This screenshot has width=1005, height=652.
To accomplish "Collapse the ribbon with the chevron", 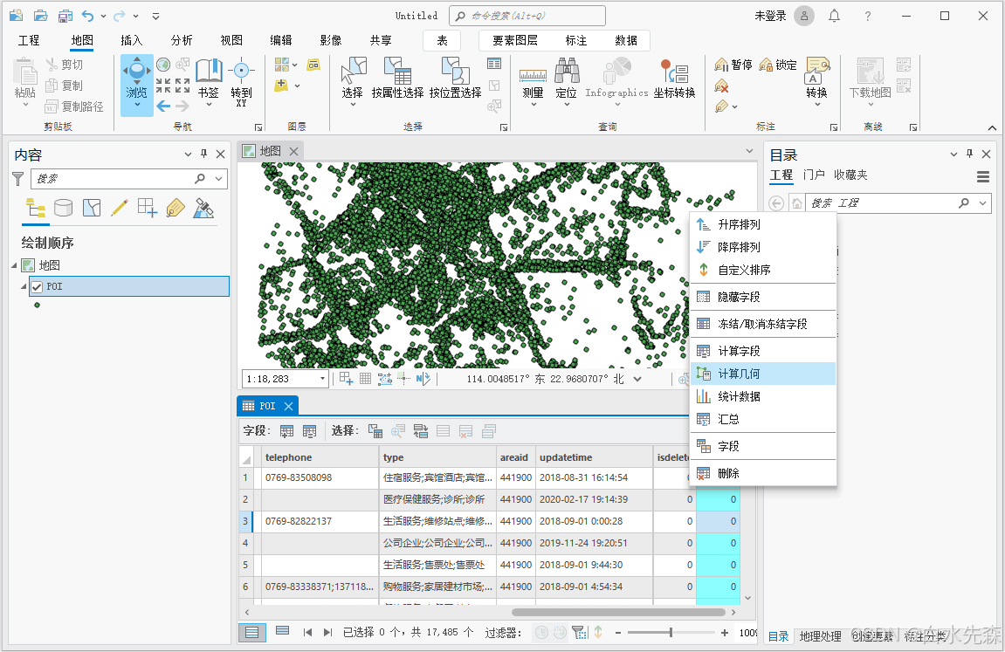I will coord(992,127).
